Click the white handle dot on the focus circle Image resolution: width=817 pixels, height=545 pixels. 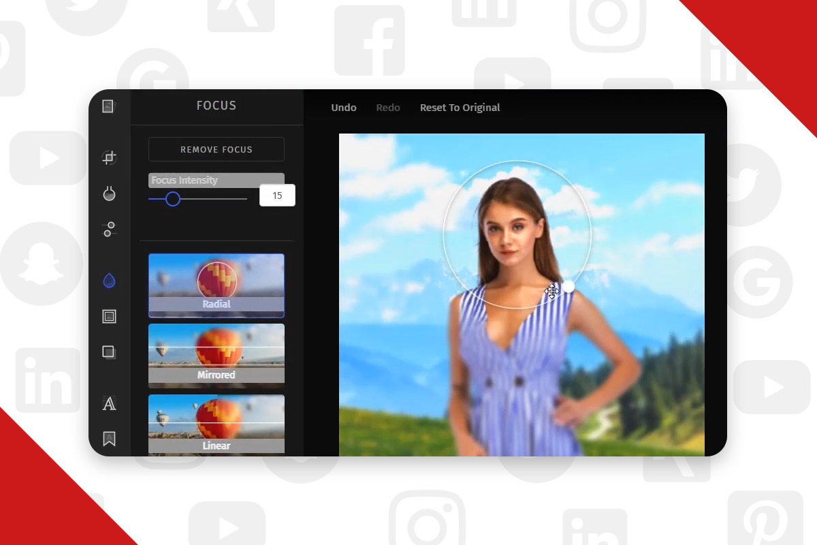[568, 287]
